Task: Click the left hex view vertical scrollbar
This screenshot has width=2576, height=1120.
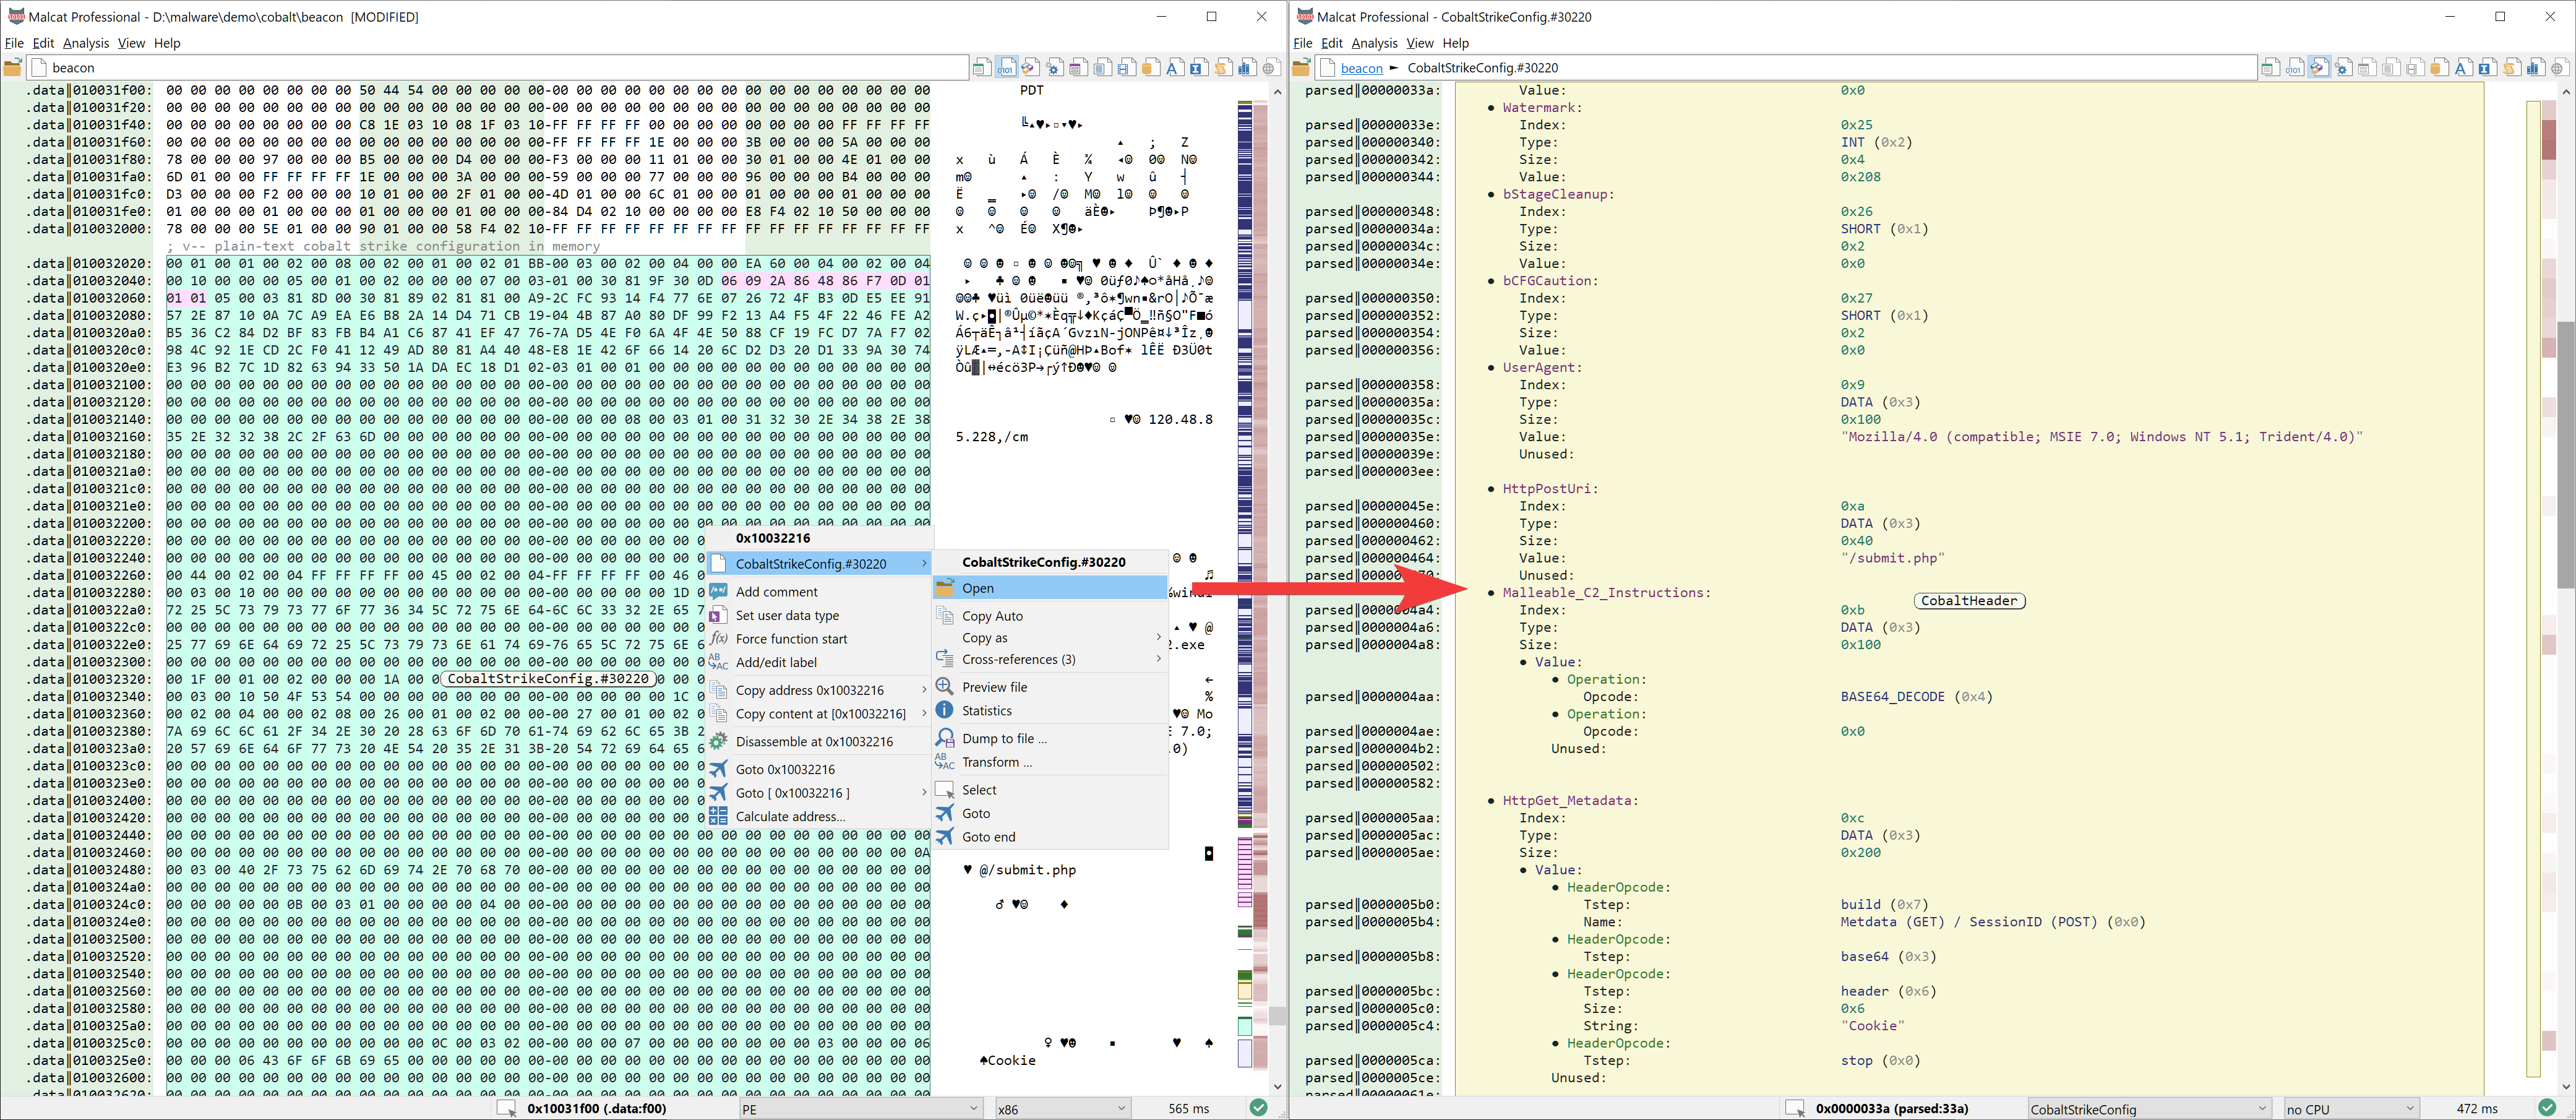Action: coord(1277,589)
